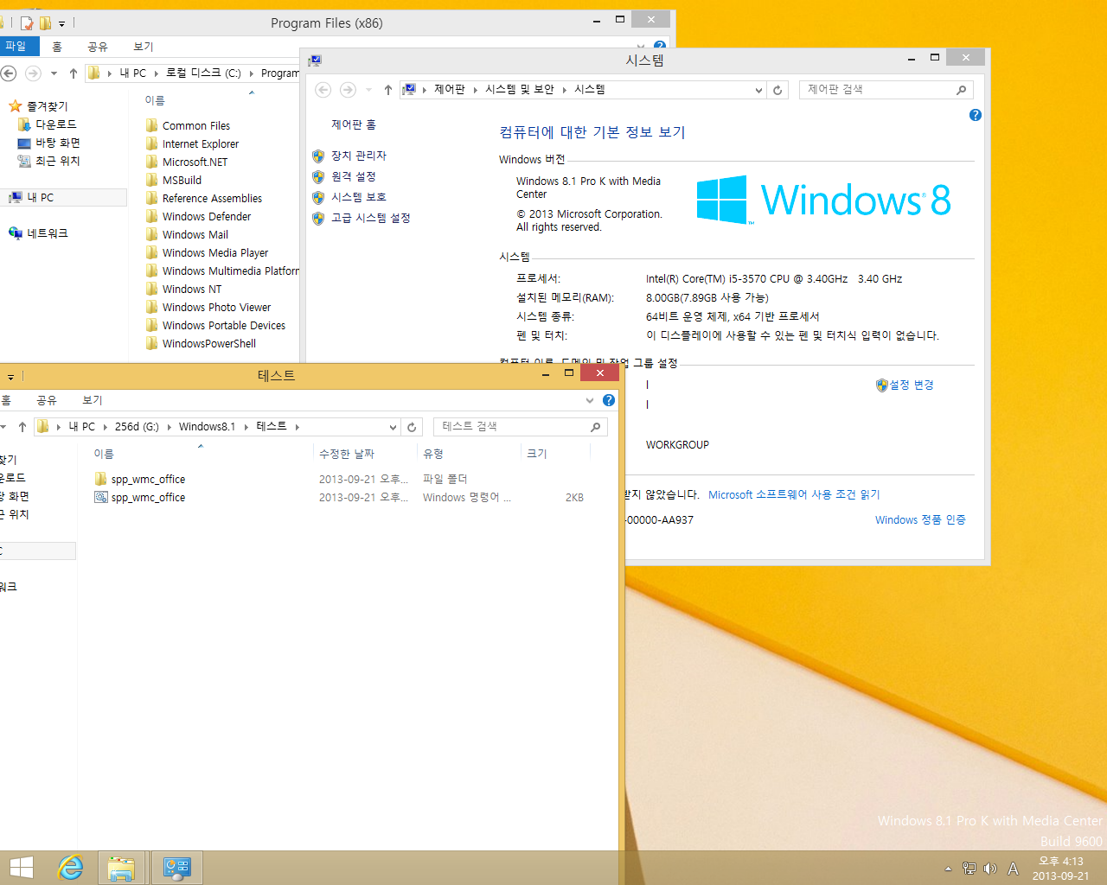The image size is (1107, 885).
Task: Sort by 수정한 날짜 column
Action: pyautogui.click(x=347, y=454)
